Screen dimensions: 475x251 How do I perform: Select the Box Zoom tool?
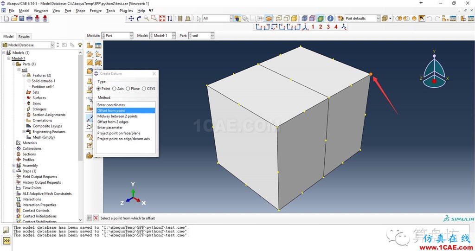tap(154, 19)
